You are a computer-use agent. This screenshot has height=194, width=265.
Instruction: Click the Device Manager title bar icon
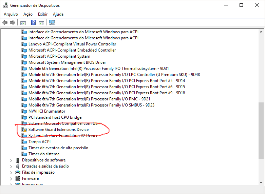pos(5,5)
